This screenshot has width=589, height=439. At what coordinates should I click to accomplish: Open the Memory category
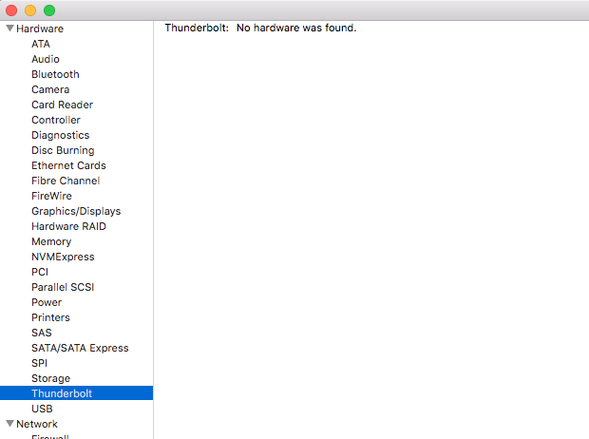[x=51, y=241]
